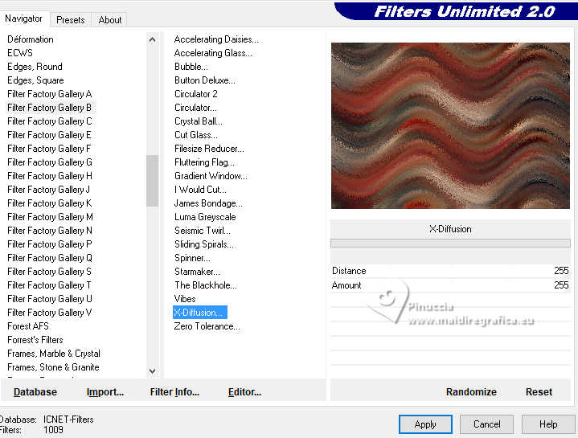Select Filter Factory Gallery Q
Image resolution: width=578 pixels, height=438 pixels.
pos(49,257)
